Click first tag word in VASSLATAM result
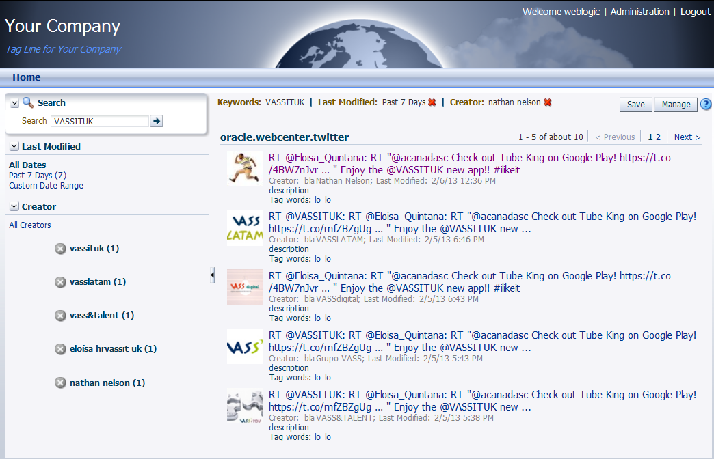This screenshot has width=714, height=459. tap(317, 258)
